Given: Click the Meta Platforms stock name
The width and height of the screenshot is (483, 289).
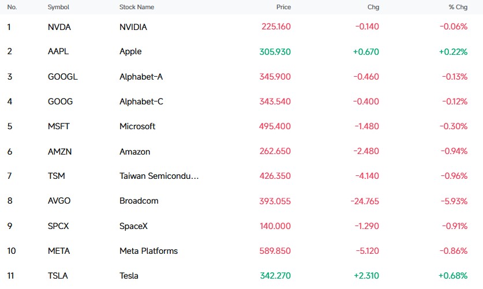Looking at the screenshot, I should [x=148, y=251].
